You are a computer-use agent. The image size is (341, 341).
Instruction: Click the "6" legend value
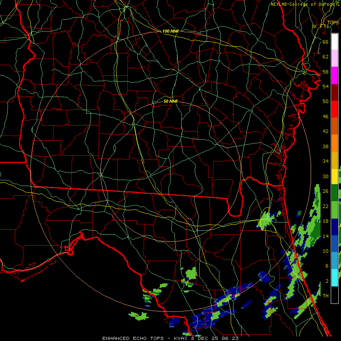pos(327,266)
